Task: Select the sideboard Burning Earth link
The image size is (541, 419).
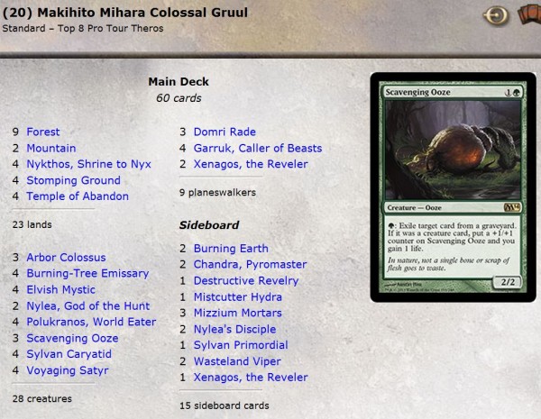Action: tap(231, 249)
